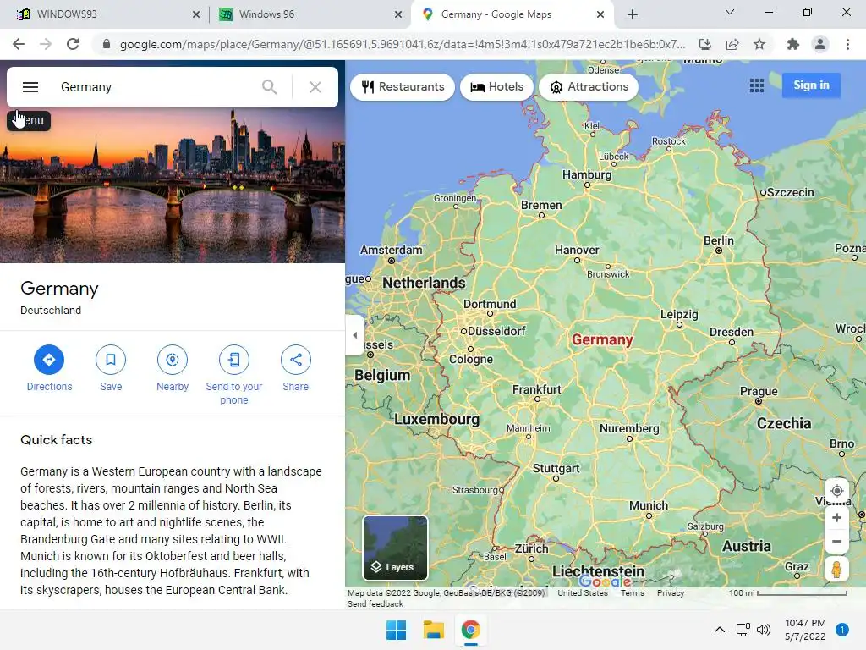Go forward in browser history

46,44
